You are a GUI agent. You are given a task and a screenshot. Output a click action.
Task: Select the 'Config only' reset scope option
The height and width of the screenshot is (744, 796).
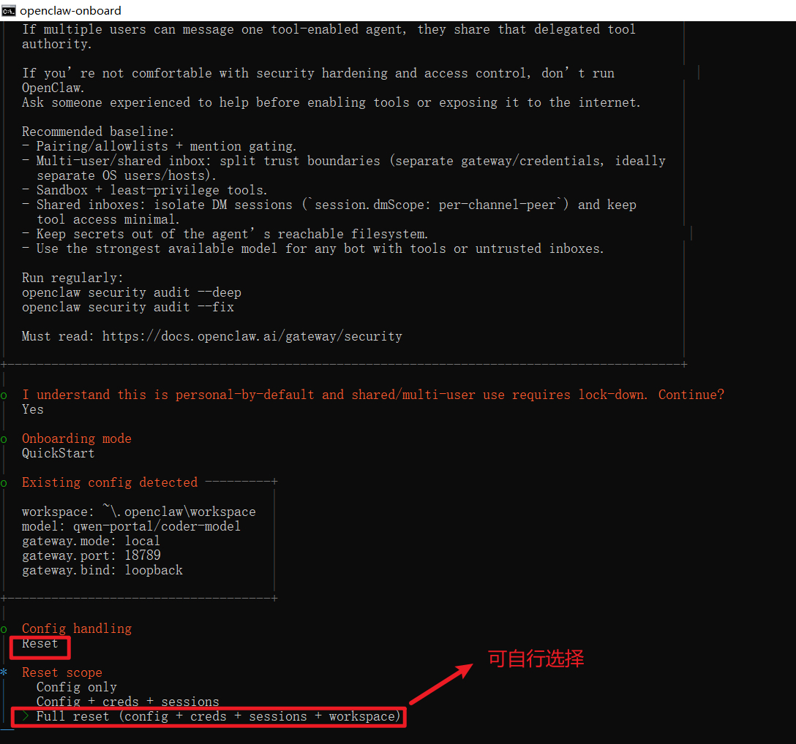click(x=77, y=687)
